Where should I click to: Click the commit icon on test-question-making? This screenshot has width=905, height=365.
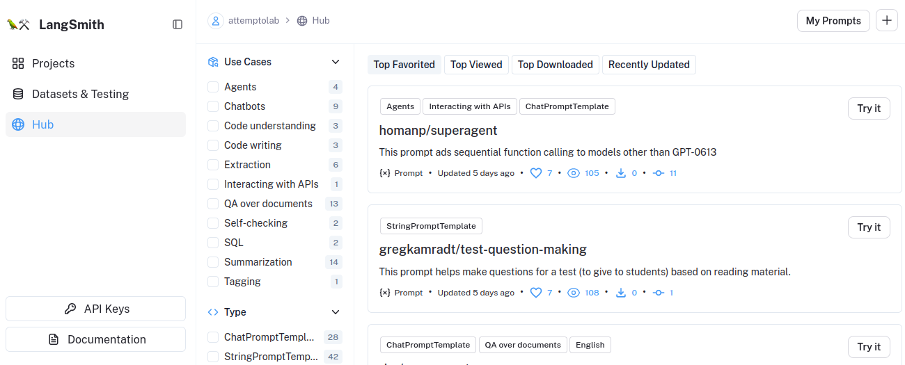(x=659, y=293)
